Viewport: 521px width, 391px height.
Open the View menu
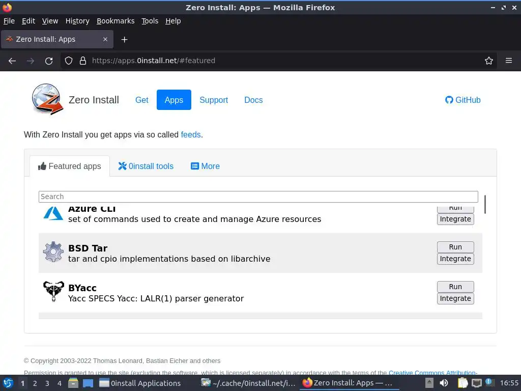50,21
